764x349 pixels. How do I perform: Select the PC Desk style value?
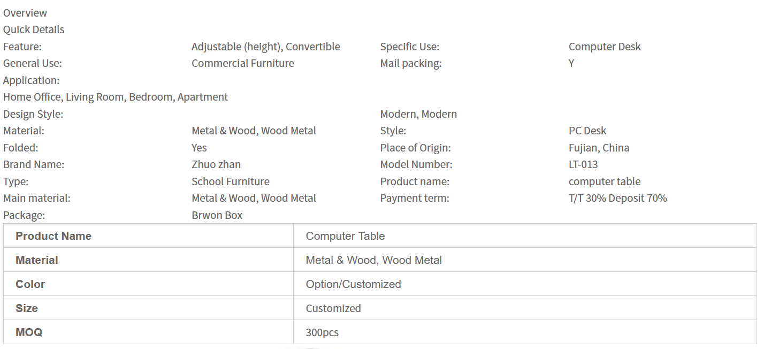coord(587,131)
